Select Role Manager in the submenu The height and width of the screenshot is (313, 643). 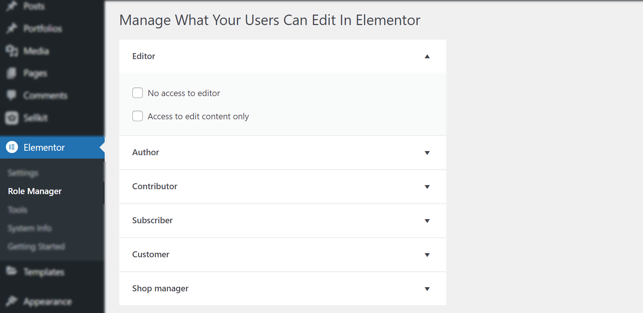(x=34, y=191)
